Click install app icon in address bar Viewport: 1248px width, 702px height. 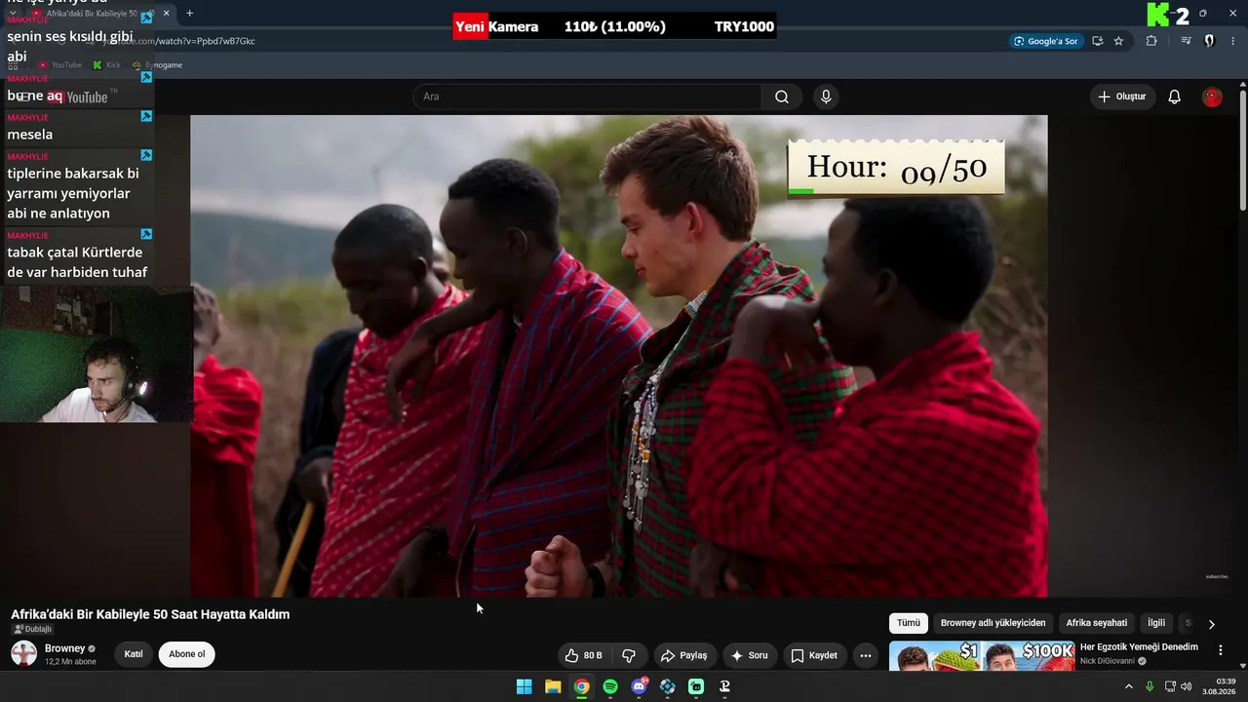coord(1098,41)
